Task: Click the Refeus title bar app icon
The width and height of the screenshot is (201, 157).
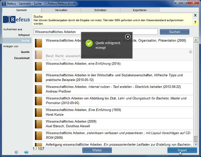Action: click(x=4, y=4)
